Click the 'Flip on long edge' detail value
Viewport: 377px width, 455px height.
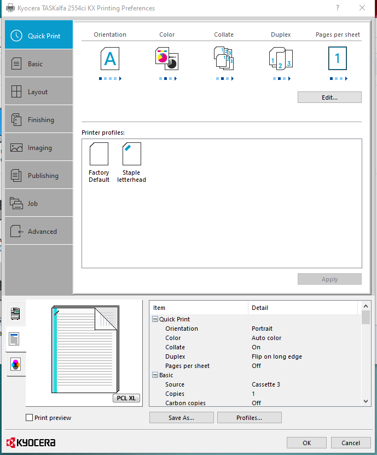pos(277,356)
